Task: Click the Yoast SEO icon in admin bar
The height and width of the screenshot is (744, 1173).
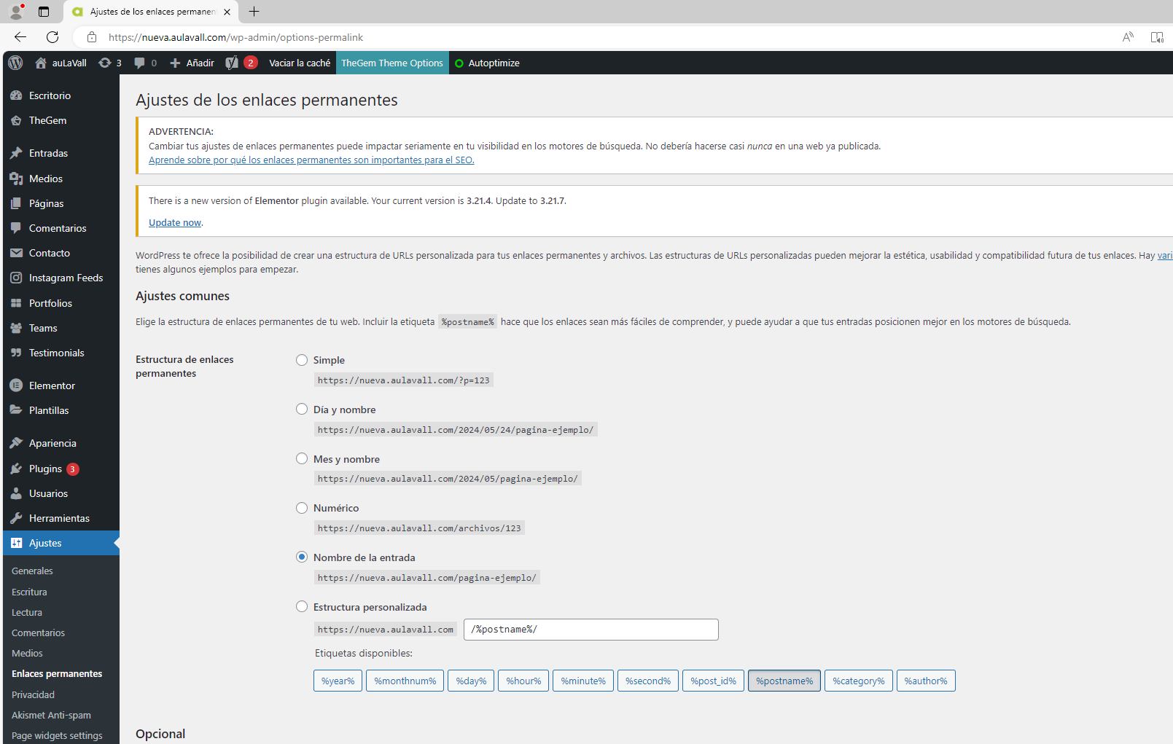Action: 232,63
